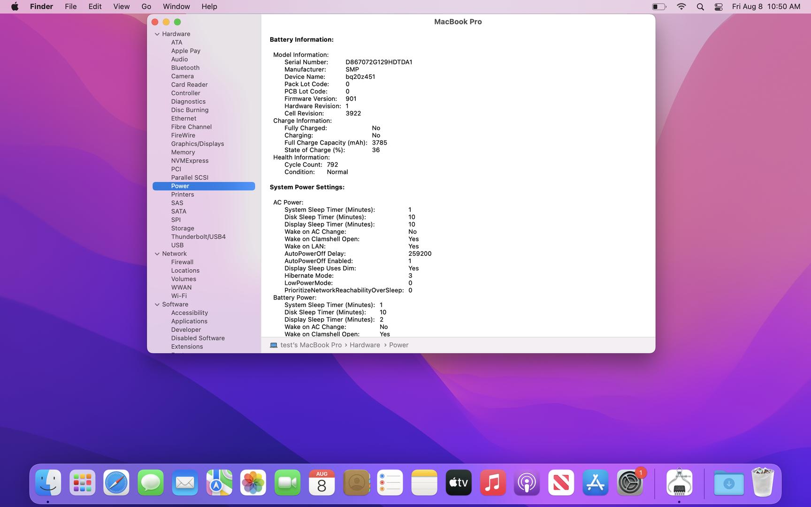Viewport: 811px width, 507px height.
Task: Select Audio in the sidebar
Action: (x=179, y=59)
